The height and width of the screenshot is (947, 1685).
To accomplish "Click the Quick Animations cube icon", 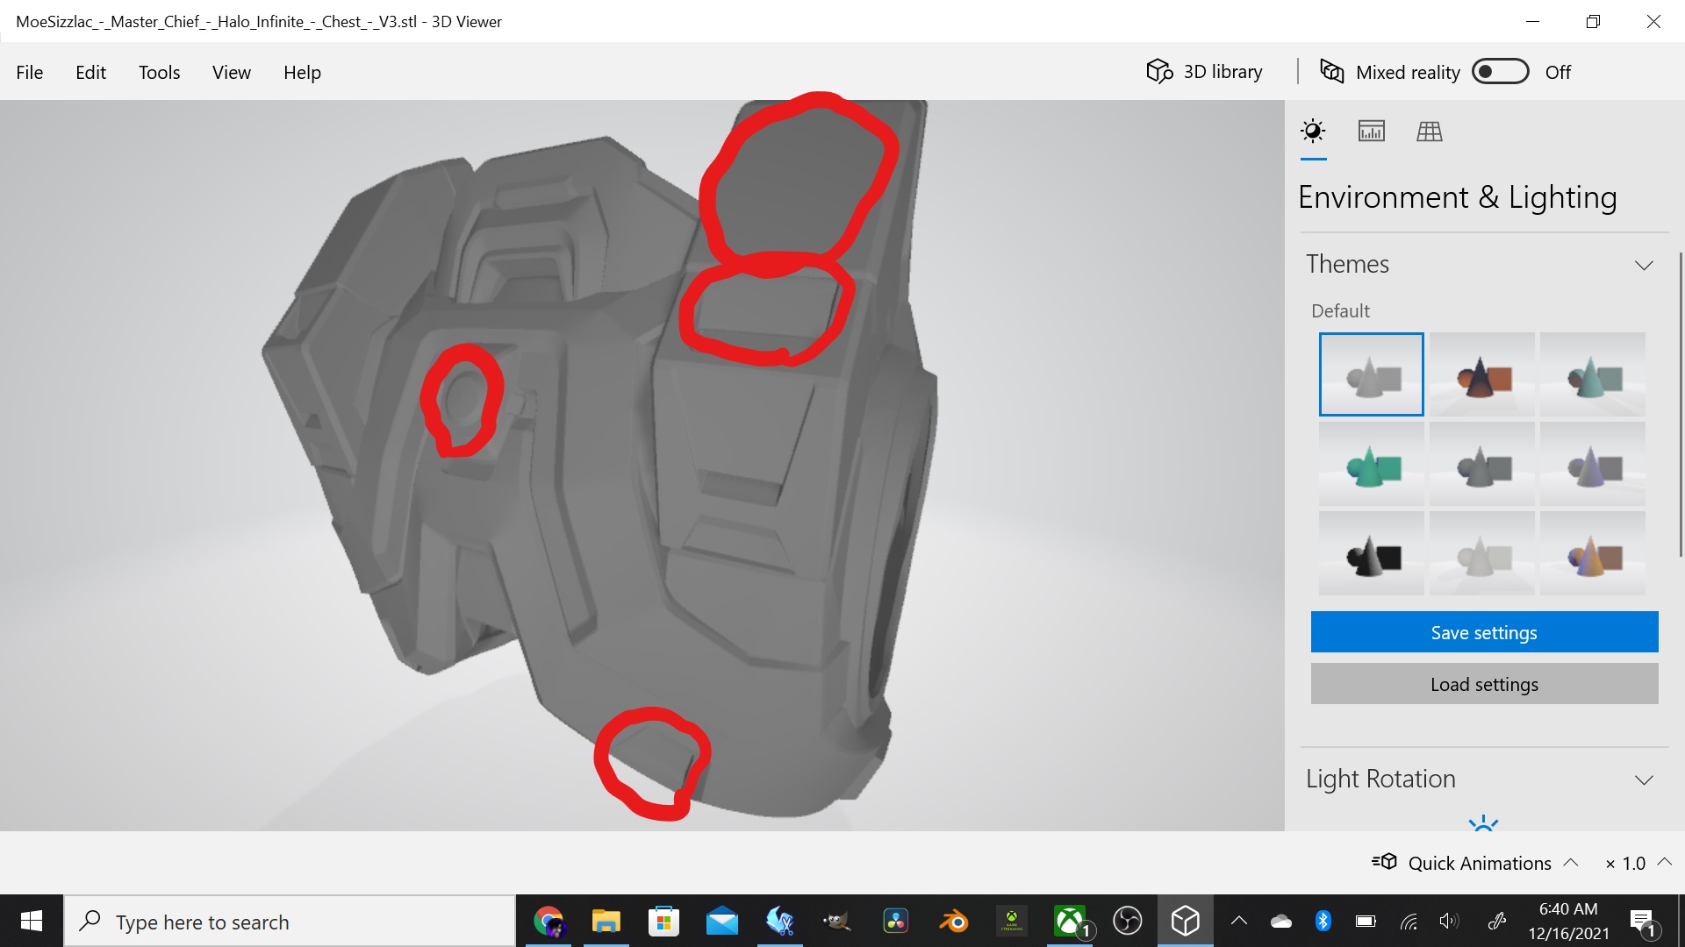I will 1384,862.
